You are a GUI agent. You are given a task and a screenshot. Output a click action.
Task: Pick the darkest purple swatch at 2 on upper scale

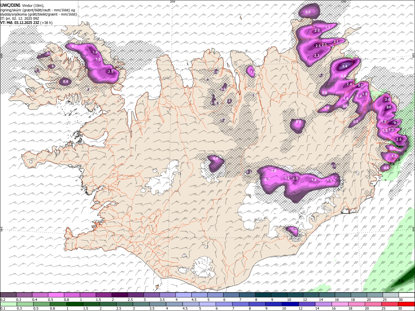[x=119, y=295]
